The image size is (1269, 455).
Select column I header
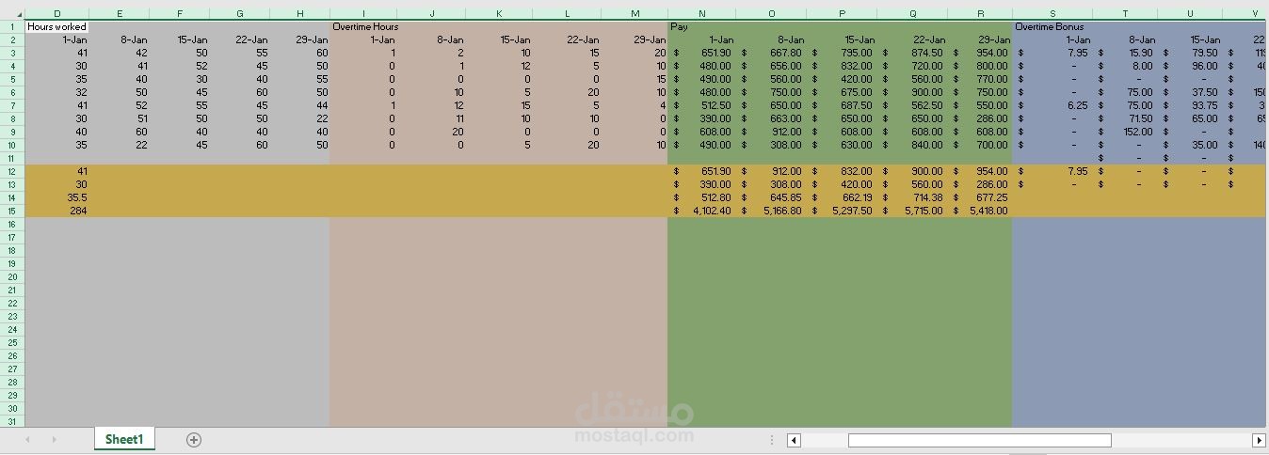[x=363, y=14]
